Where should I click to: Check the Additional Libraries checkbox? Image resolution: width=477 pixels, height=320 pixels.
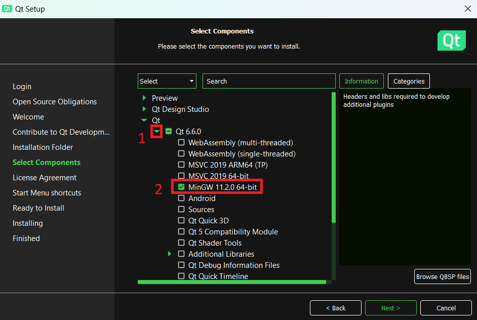181,254
